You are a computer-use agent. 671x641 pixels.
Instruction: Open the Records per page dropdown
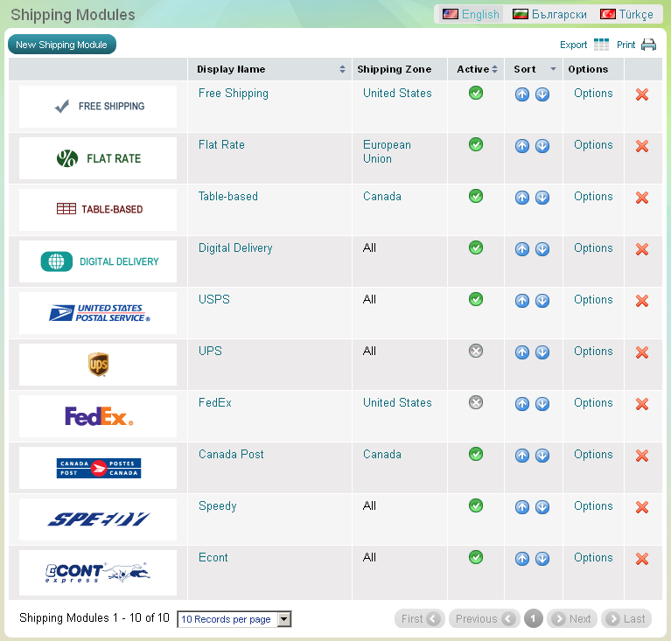pyautogui.click(x=234, y=619)
